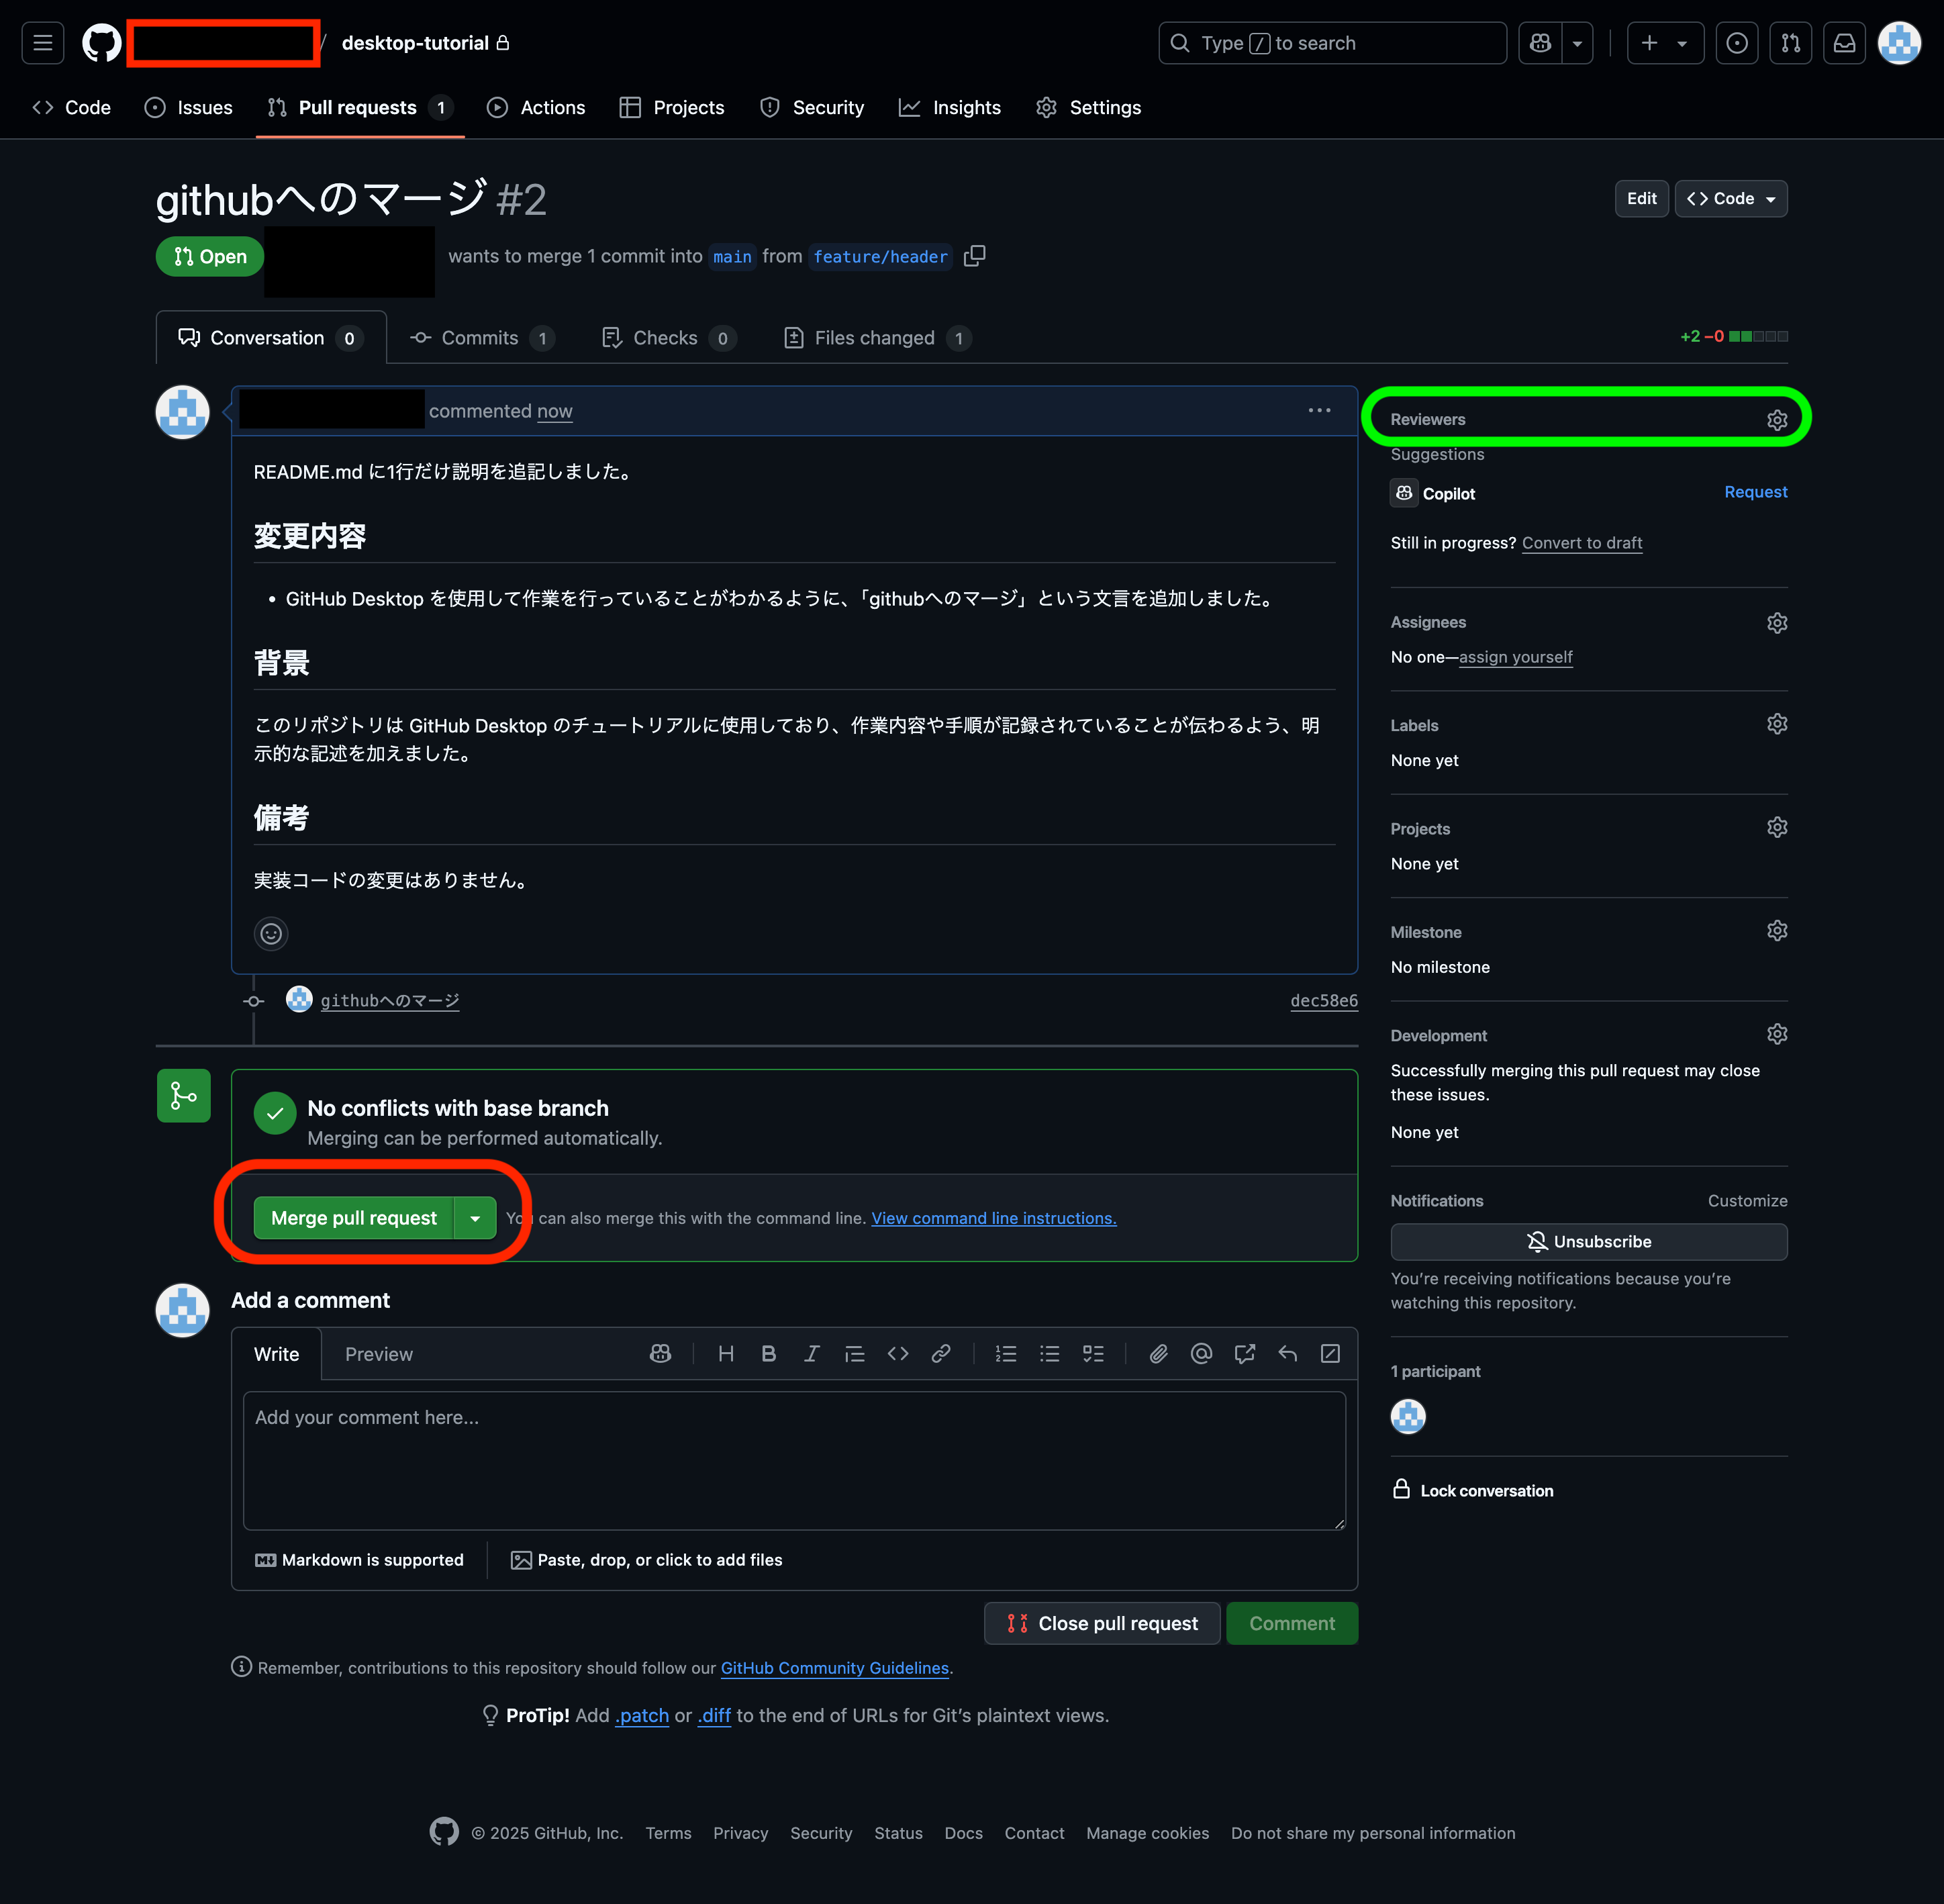Open slash commands icon in editor
The width and height of the screenshot is (1944, 1904).
click(x=1330, y=1354)
